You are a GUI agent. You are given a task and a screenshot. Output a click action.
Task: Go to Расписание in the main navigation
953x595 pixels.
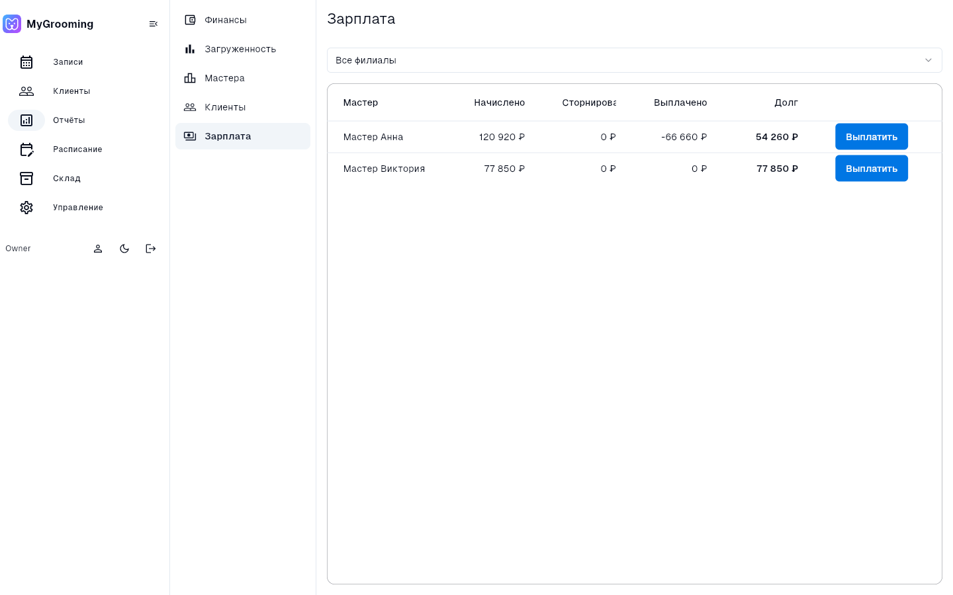[77, 149]
